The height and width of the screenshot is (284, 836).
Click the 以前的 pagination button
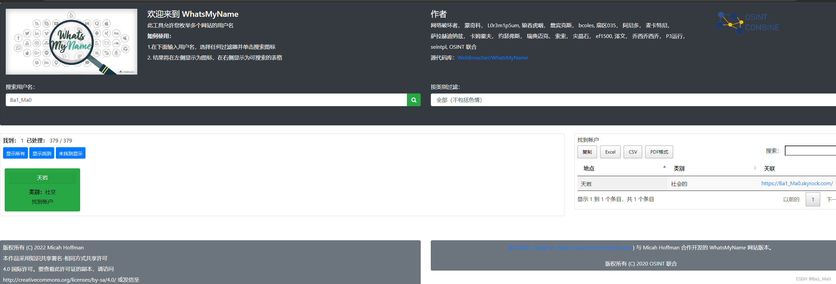coord(791,199)
